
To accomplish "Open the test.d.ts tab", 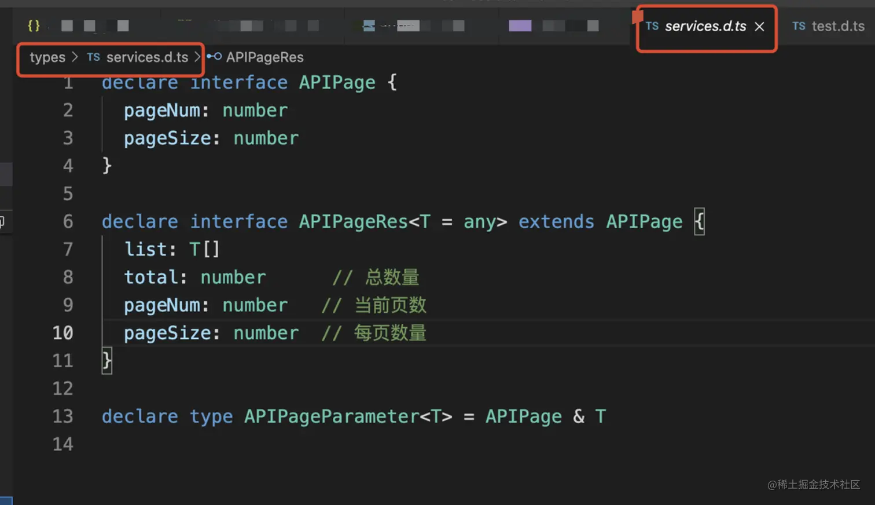I will click(x=829, y=26).
